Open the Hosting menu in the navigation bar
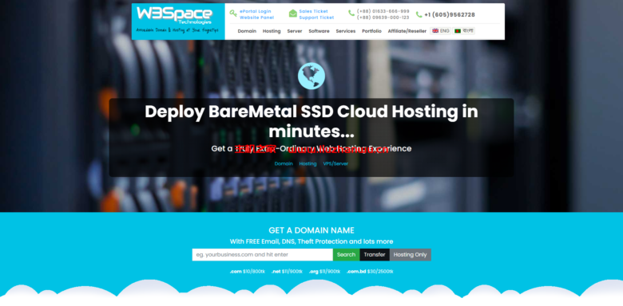The image size is (623, 306). pos(272,31)
